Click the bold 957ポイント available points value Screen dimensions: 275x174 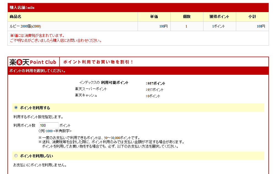point(156,83)
